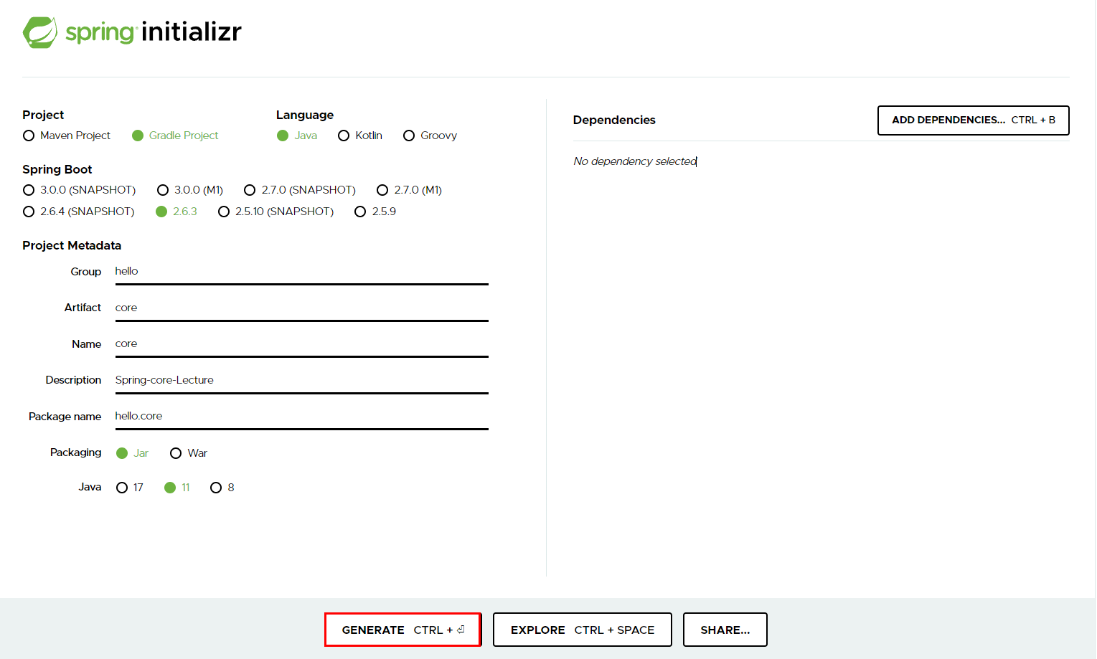Viewport: 1097px width, 659px height.
Task: Select Jar packaging option
Action: point(132,453)
